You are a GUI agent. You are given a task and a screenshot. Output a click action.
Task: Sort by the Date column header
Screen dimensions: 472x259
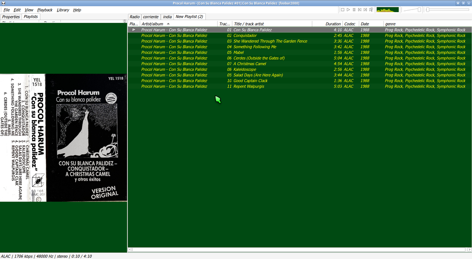371,24
